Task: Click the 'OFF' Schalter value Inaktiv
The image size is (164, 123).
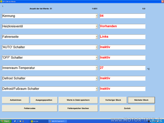Action: (x=122, y=57)
